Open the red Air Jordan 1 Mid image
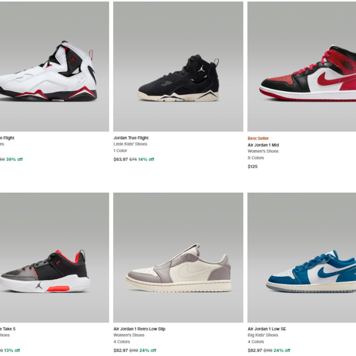Screen dimensions: 356x356 302,66
